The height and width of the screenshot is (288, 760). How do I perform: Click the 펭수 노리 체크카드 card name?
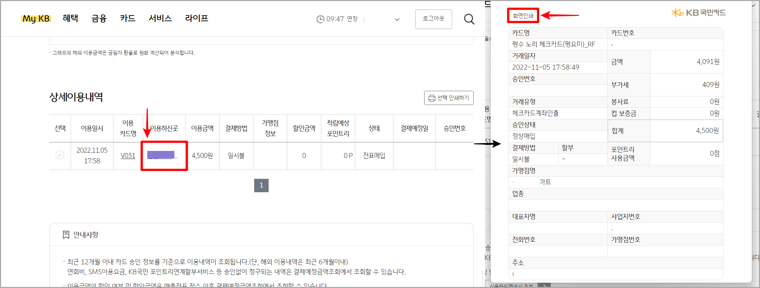[x=554, y=44]
